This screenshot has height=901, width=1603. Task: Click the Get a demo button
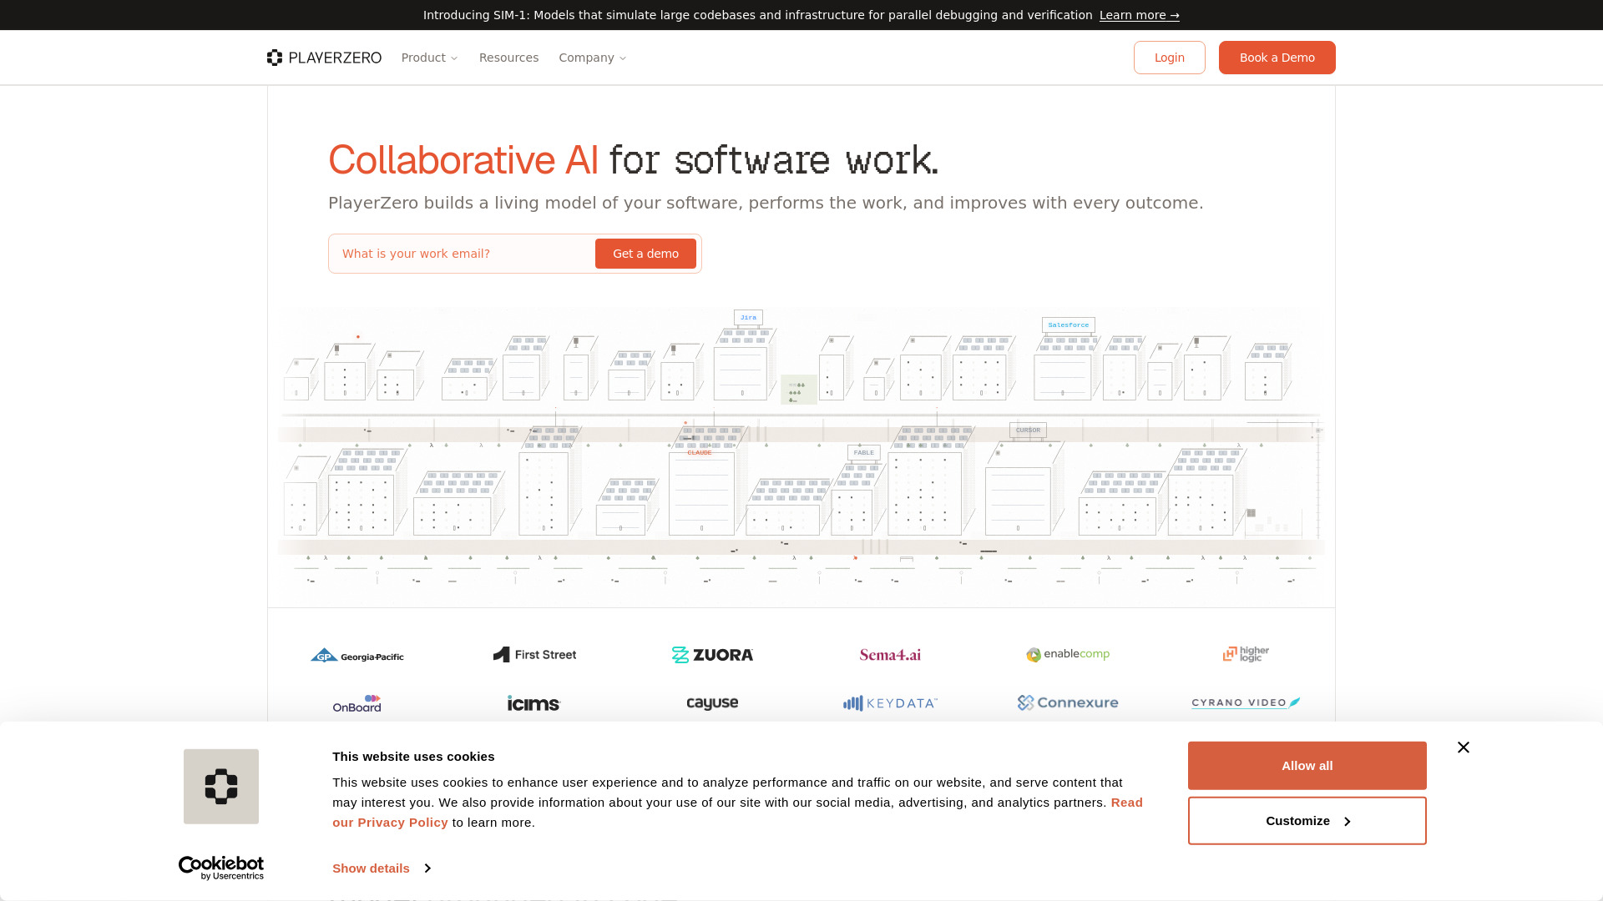coord(645,254)
